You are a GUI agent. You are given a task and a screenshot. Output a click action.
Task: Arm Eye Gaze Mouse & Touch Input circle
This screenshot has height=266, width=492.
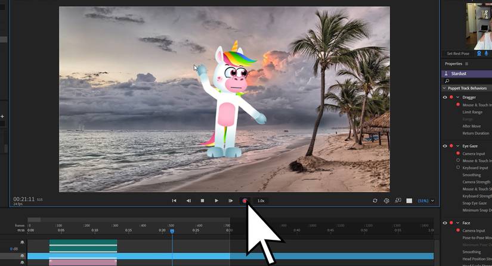[458, 160]
